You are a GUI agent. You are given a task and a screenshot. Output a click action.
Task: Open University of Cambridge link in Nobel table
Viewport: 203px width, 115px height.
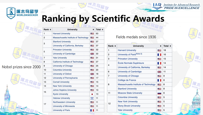[64, 54]
